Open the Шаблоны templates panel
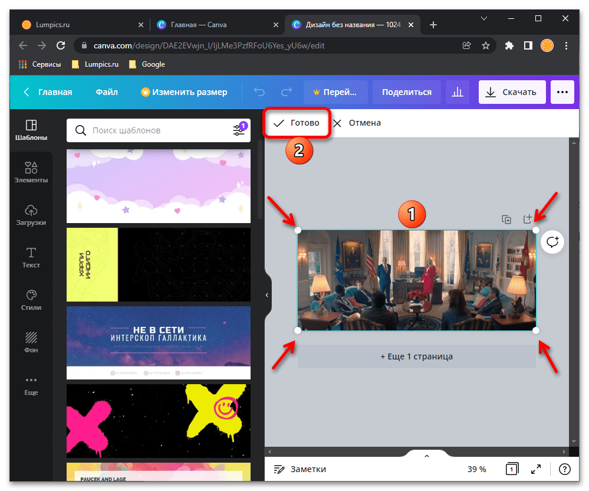Image resolution: width=589 pixels, height=491 pixels. click(x=31, y=130)
